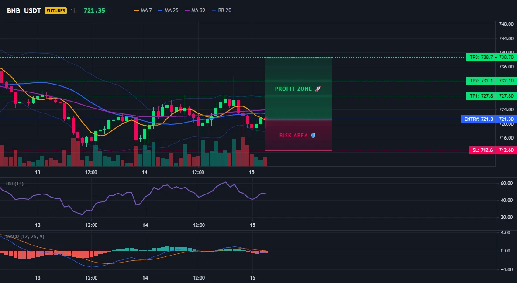Toggle the MA 7 legend entry

[143, 10]
